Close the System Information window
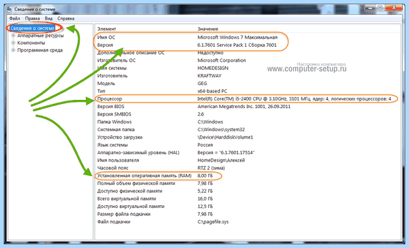Viewport: 409px width, 248px height. coord(393,7)
